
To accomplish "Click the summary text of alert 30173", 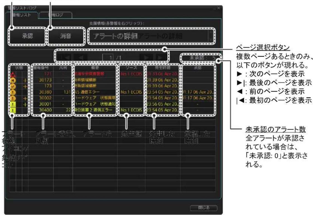I will [85, 80].
